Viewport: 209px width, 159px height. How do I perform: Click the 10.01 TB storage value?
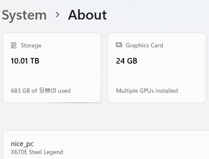point(25,61)
